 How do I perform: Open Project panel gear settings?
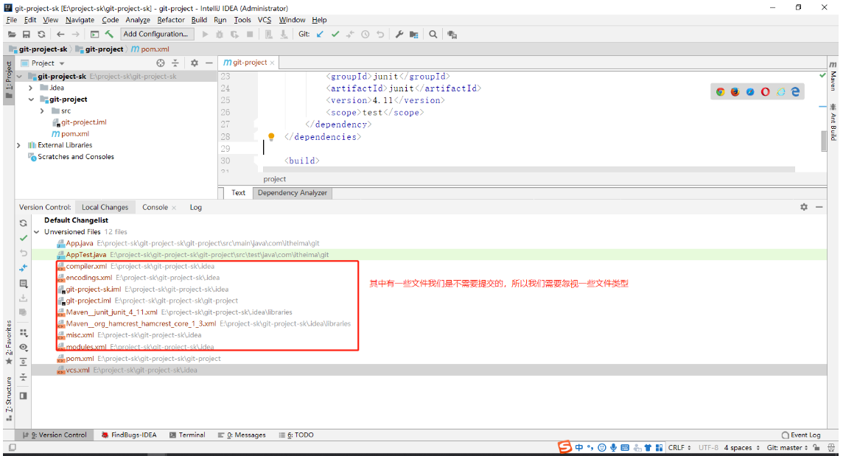(x=195, y=63)
